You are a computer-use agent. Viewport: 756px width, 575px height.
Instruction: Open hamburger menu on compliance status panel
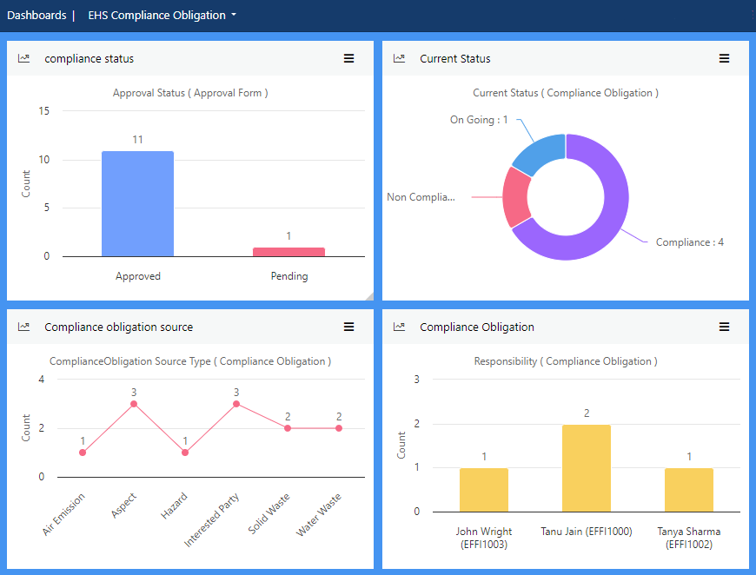[x=348, y=59]
